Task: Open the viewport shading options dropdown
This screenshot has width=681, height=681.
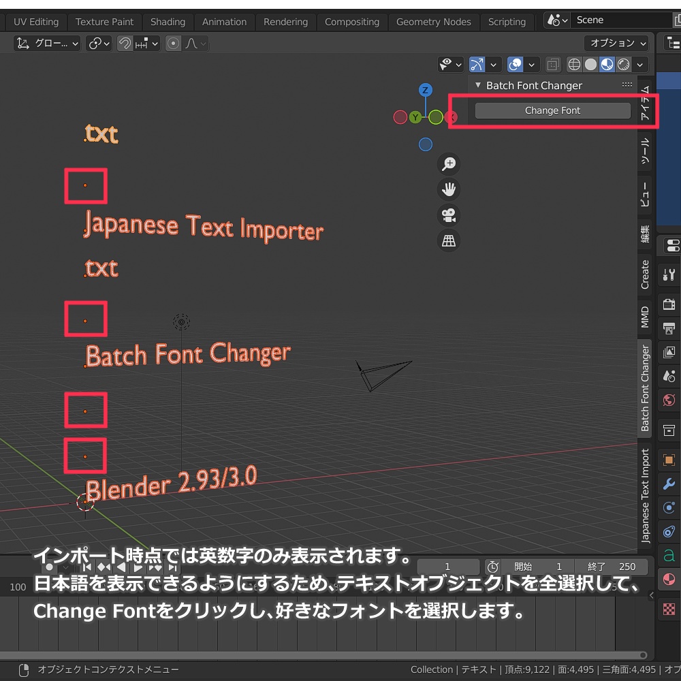Action: [639, 65]
